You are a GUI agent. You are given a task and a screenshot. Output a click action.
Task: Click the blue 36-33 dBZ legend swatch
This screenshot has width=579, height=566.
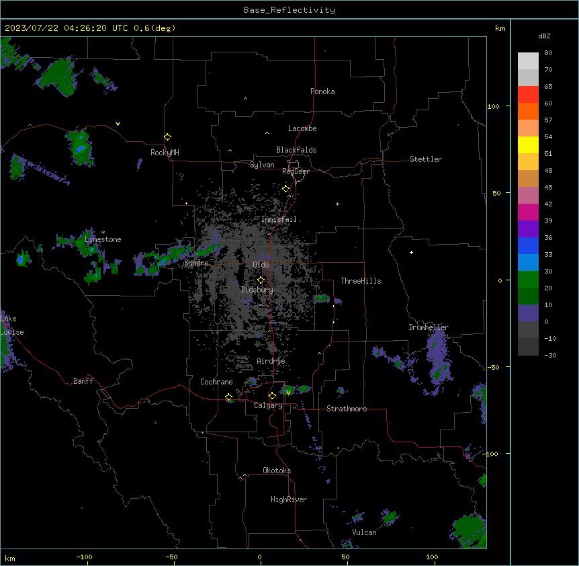click(x=528, y=246)
